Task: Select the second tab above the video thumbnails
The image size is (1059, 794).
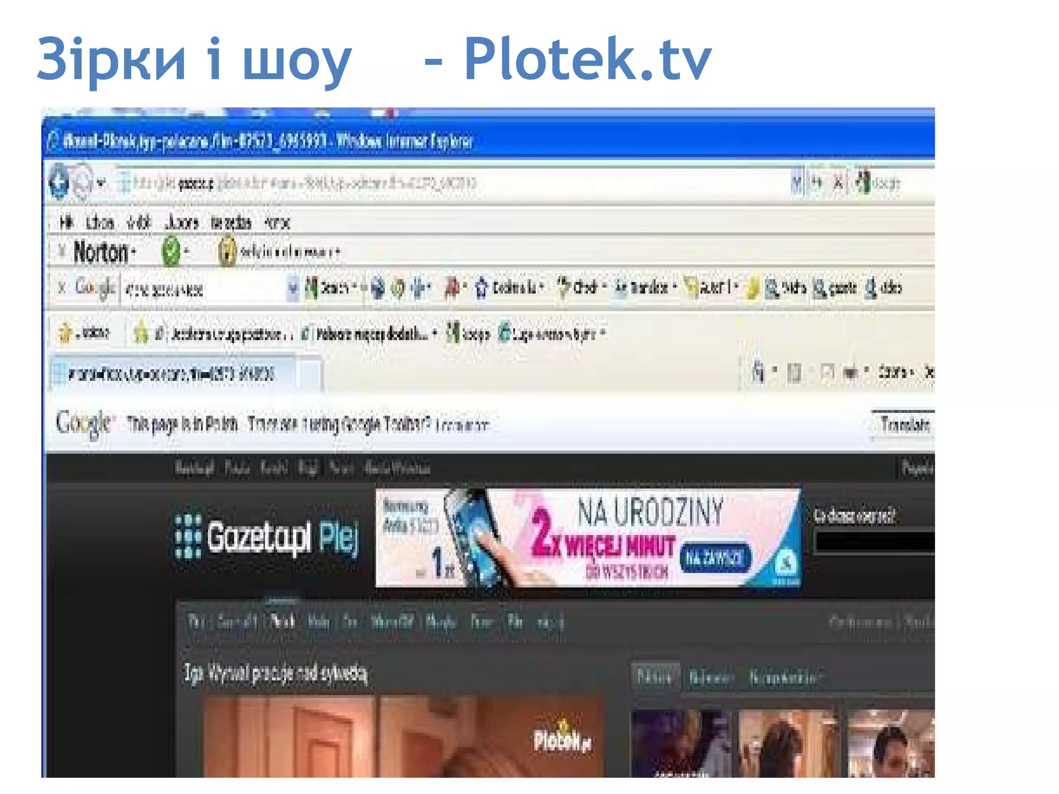Action: [712, 677]
